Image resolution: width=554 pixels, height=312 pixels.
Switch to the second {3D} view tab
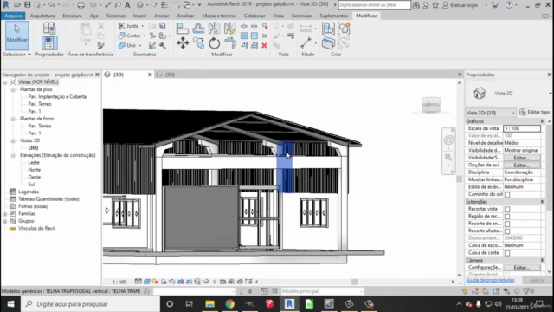tap(170, 75)
